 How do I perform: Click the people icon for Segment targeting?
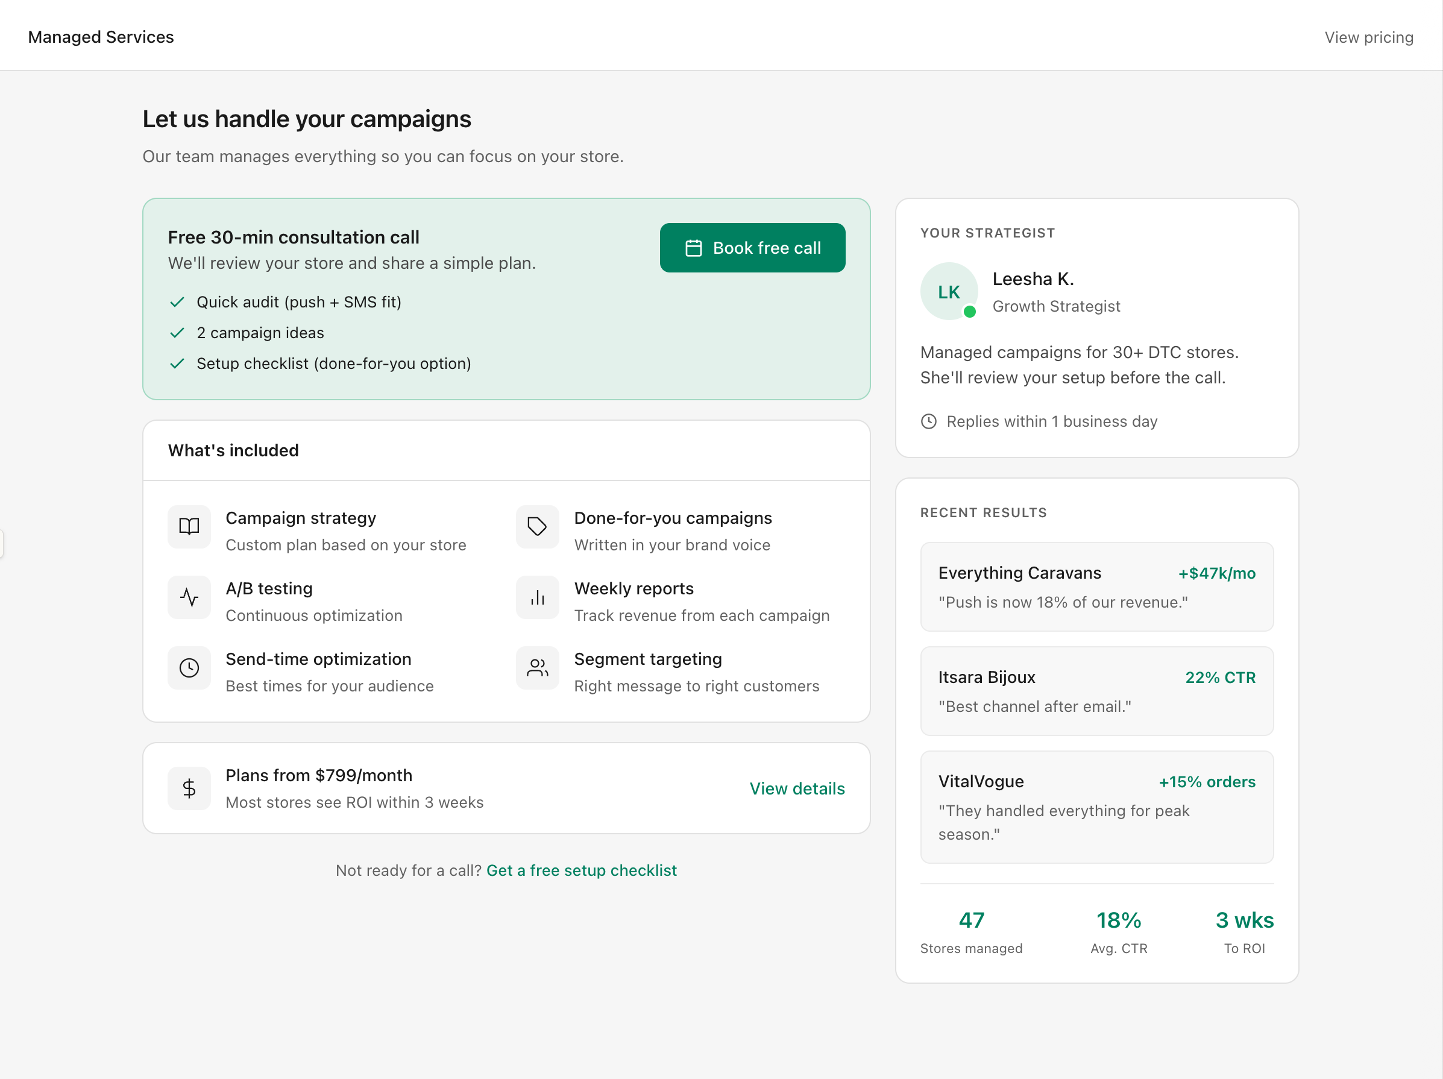(x=537, y=667)
